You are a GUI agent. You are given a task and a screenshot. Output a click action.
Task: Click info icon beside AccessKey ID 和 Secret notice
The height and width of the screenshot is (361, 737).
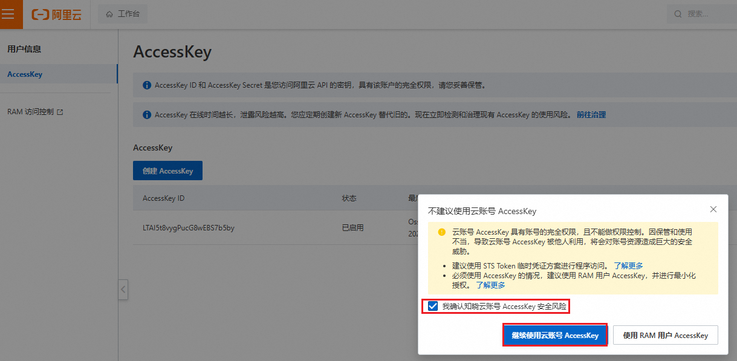[x=146, y=85]
